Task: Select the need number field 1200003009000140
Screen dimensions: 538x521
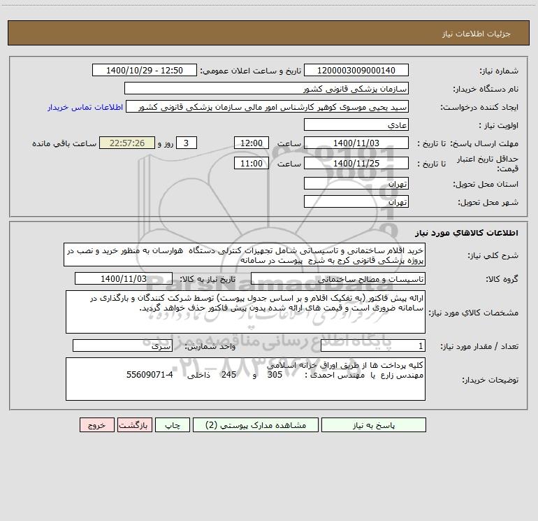Action: tap(356, 70)
